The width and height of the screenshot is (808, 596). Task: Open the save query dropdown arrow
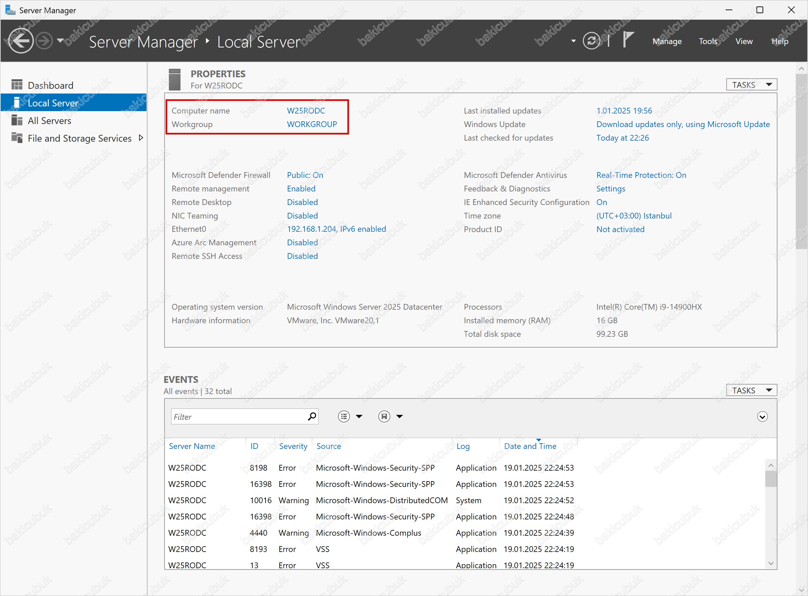[400, 416]
